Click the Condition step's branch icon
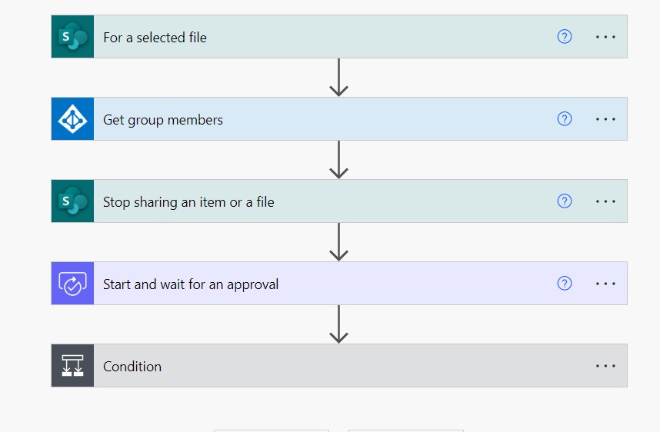Image resolution: width=660 pixels, height=432 pixels. tap(72, 366)
